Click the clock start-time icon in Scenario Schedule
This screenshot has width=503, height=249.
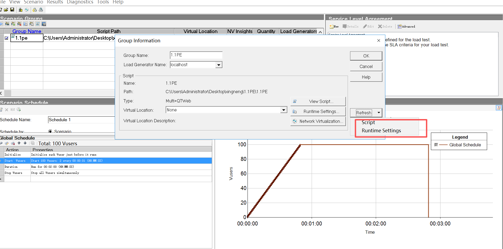pyautogui.click(x=19, y=110)
